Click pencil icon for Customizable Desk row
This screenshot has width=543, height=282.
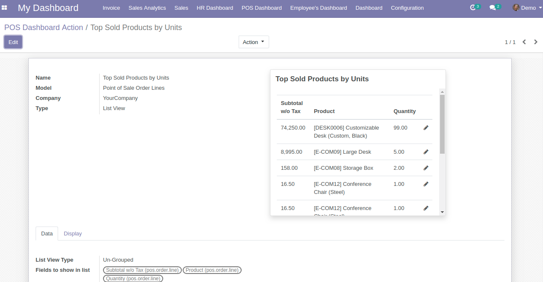click(x=426, y=128)
